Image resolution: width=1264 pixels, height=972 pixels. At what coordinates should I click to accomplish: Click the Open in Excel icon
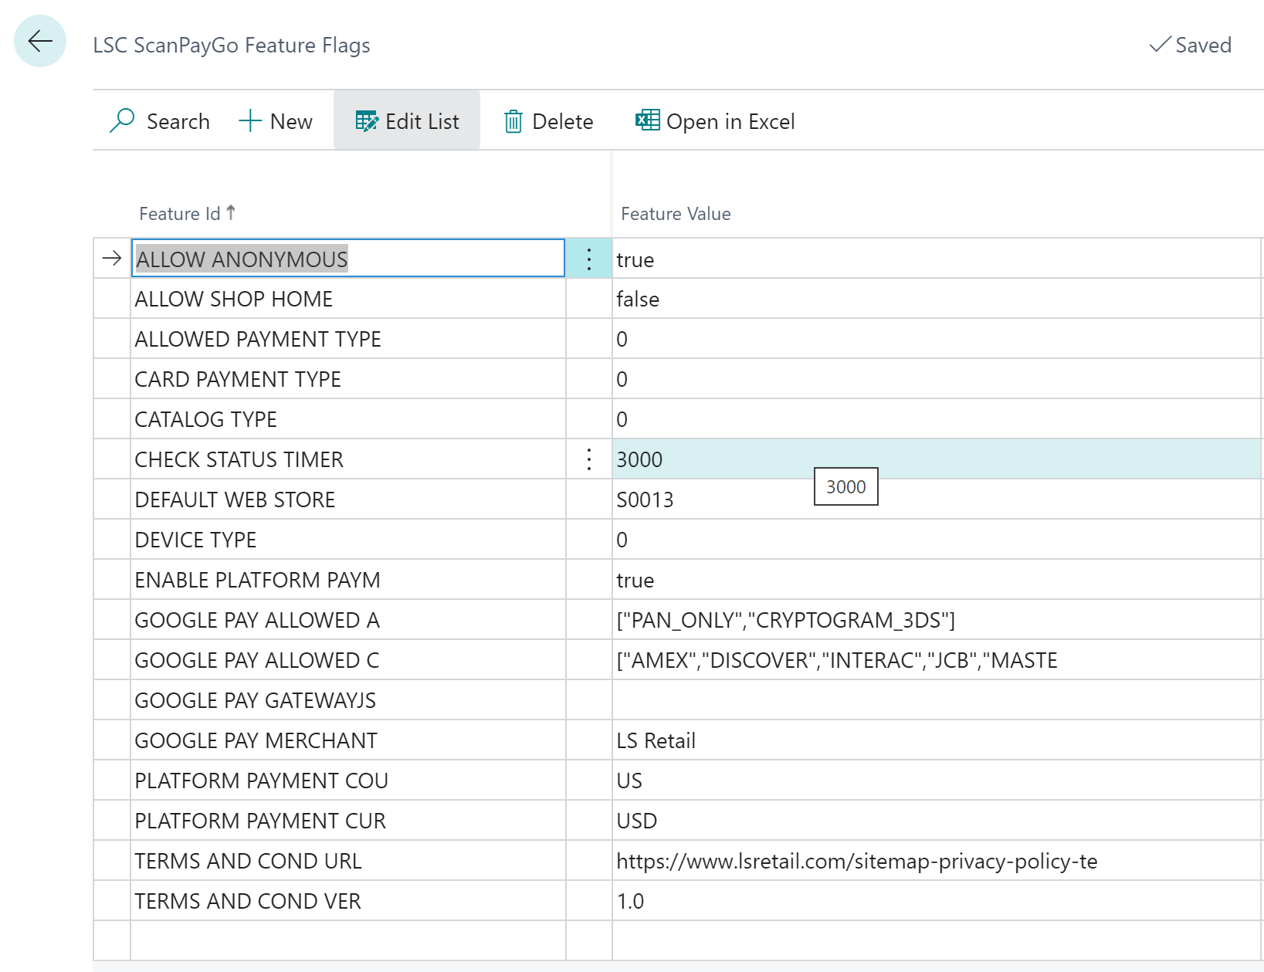pos(647,120)
